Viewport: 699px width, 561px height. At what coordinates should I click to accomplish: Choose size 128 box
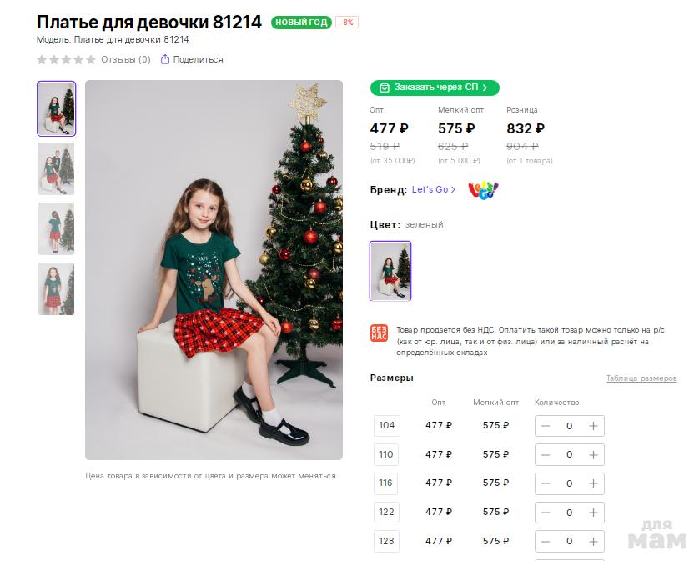386,542
